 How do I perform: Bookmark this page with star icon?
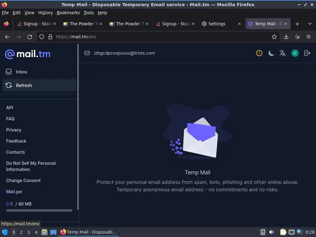pyautogui.click(x=274, y=37)
